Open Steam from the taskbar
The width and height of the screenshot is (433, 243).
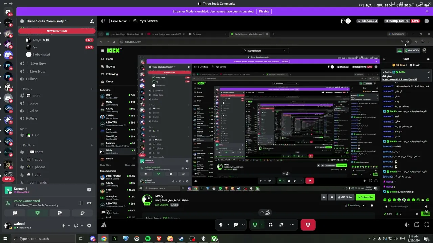181,239
